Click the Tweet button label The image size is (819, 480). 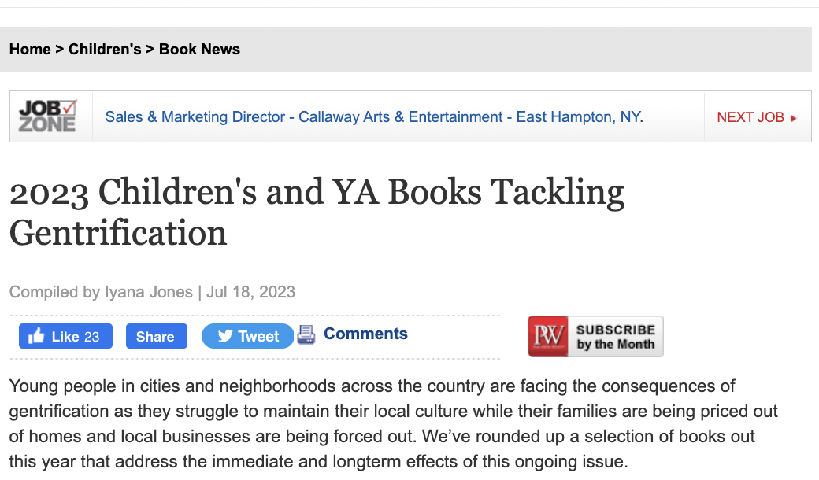[x=258, y=337]
